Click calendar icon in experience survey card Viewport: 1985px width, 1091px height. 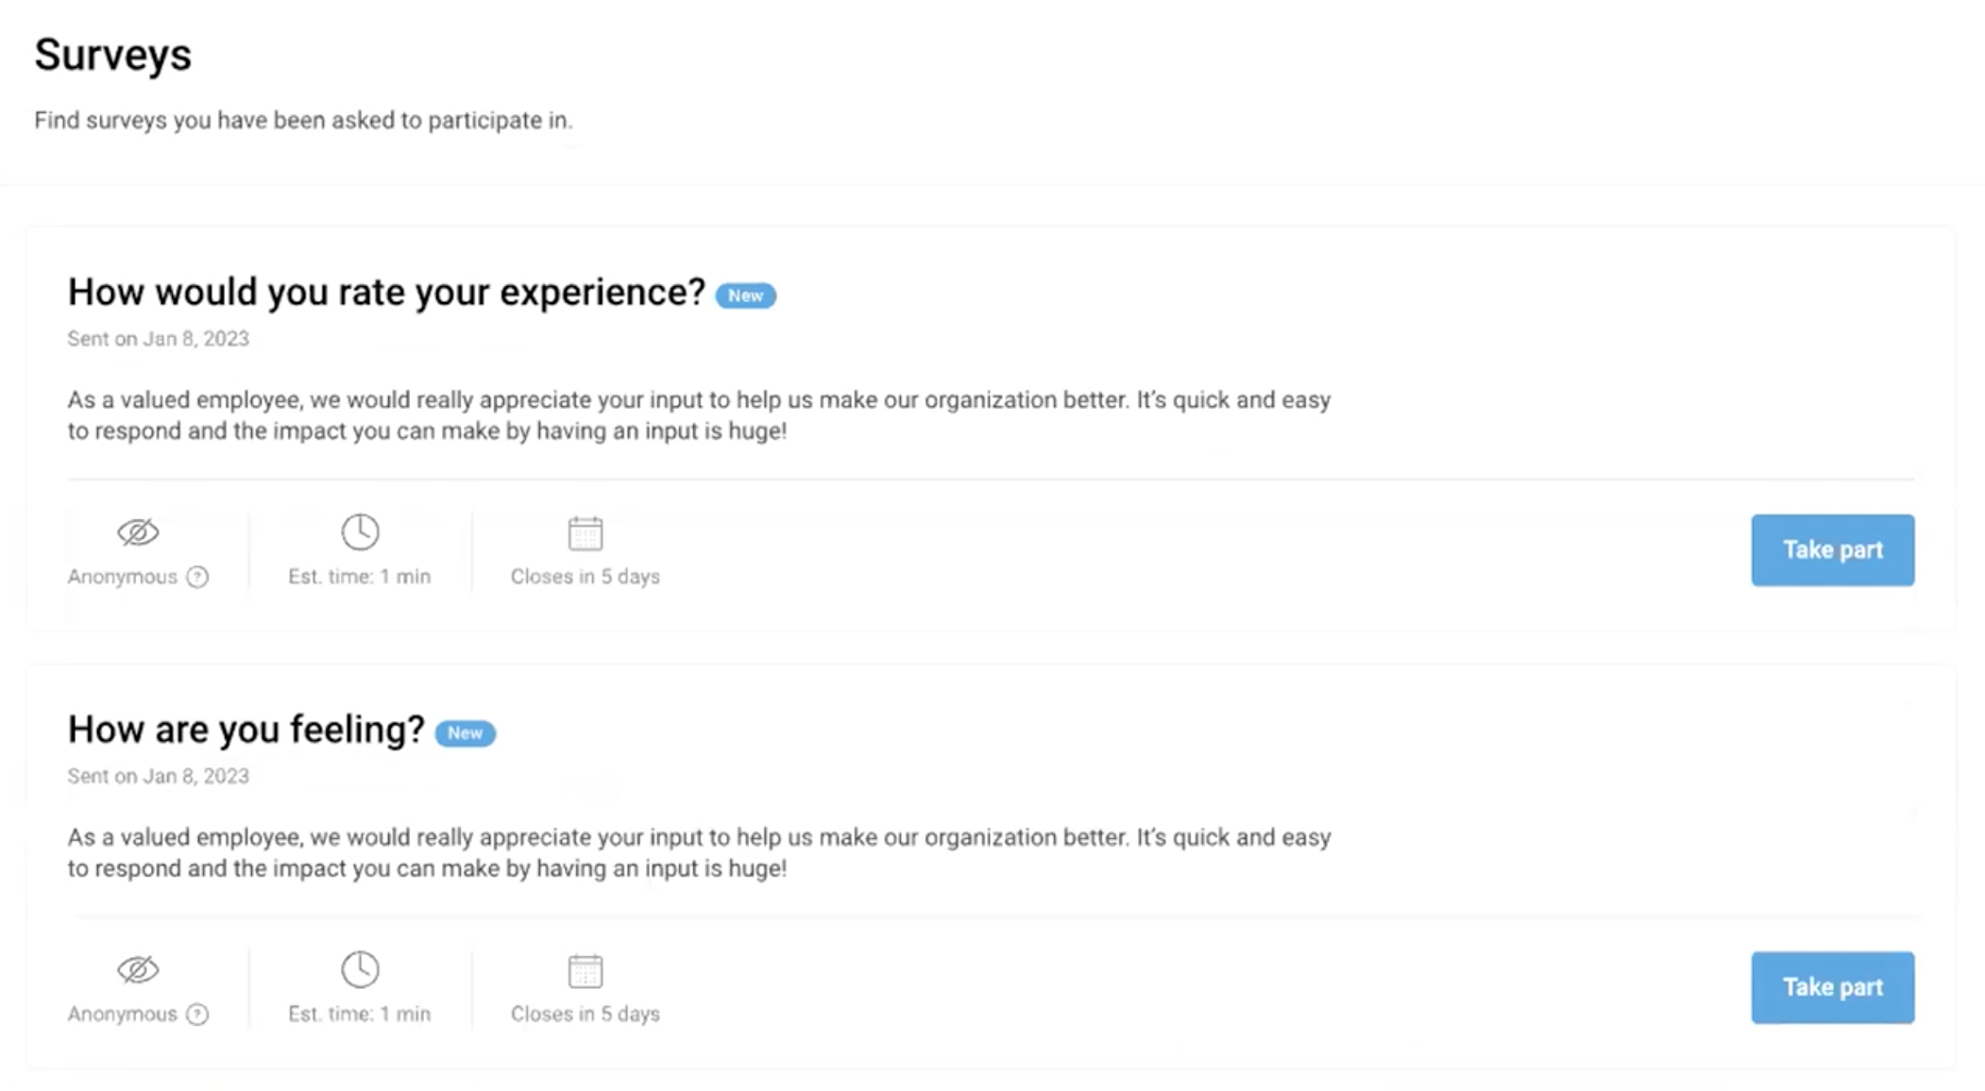click(585, 533)
